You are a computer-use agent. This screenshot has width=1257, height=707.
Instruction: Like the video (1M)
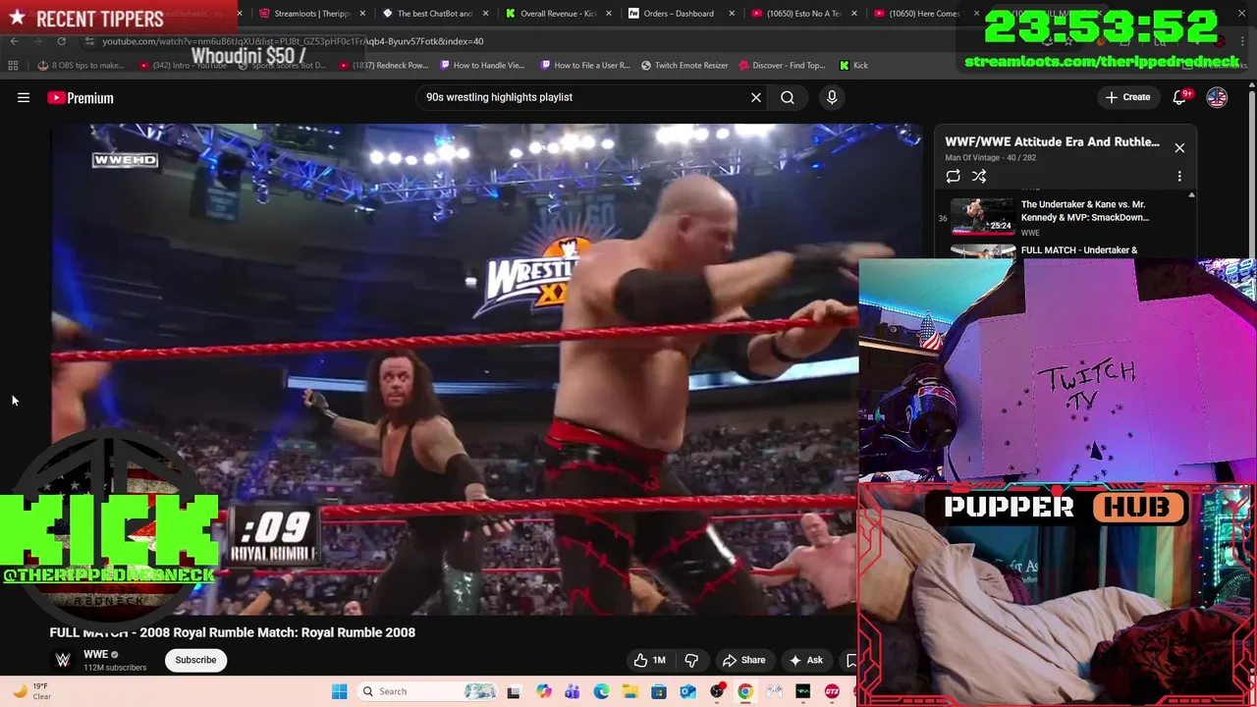click(x=649, y=660)
